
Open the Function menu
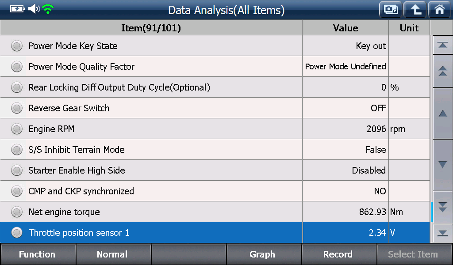tap(38, 254)
